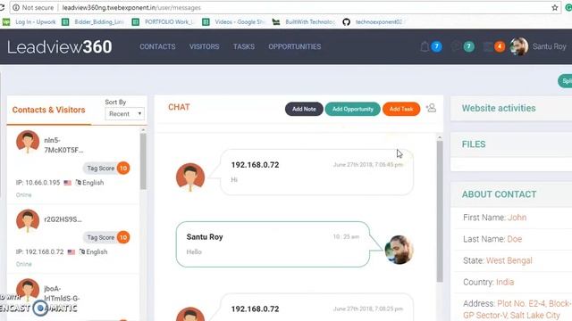This screenshot has width=572, height=321.
Task: Click avatar of contact r2G2HS9S
Action: pos(28,220)
